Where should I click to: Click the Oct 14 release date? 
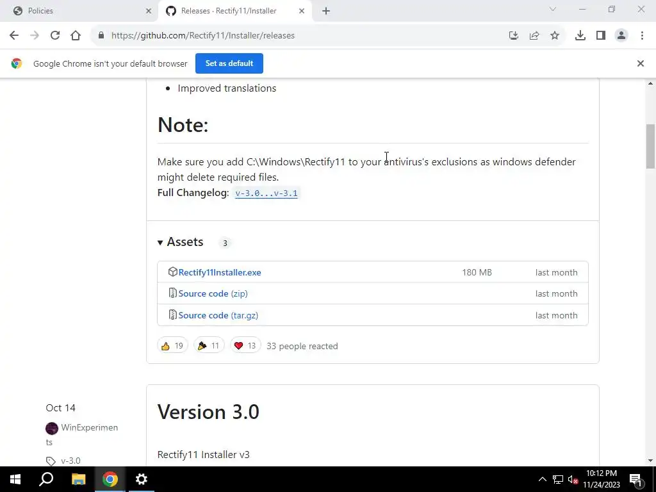click(x=61, y=408)
